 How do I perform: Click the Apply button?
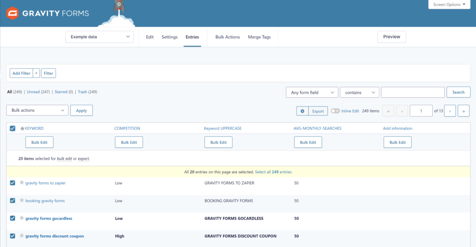[81, 111]
